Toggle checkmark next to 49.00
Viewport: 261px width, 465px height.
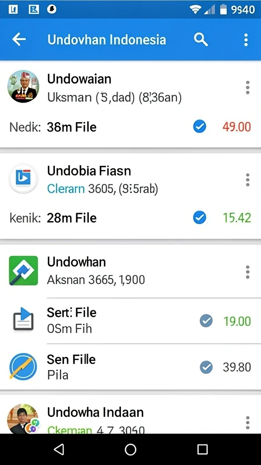pyautogui.click(x=200, y=127)
